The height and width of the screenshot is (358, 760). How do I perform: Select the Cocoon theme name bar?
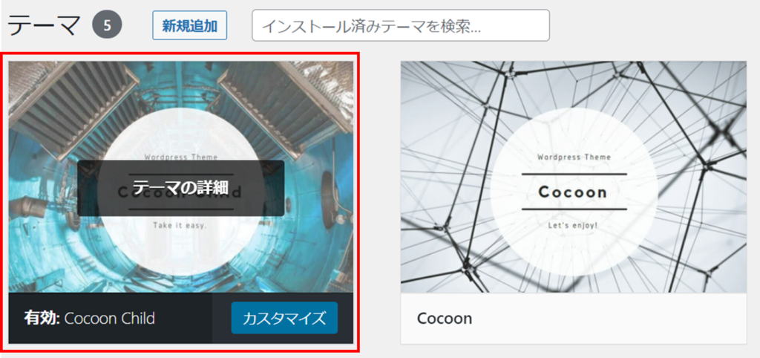[x=574, y=318]
